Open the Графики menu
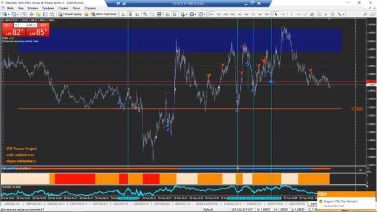This screenshot has height=212, width=377. click(48, 8)
